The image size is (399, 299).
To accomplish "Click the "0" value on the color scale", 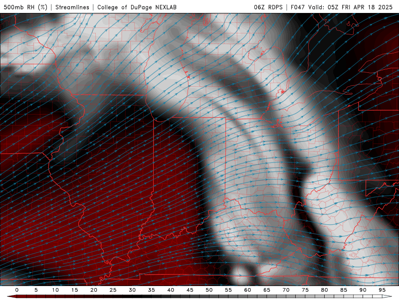I will [17, 290].
